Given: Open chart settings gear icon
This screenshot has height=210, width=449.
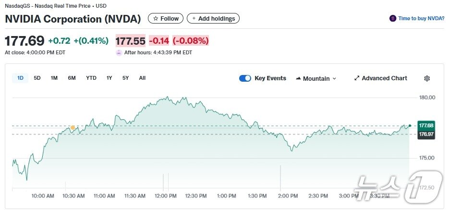Looking at the screenshot, I should 427,78.
